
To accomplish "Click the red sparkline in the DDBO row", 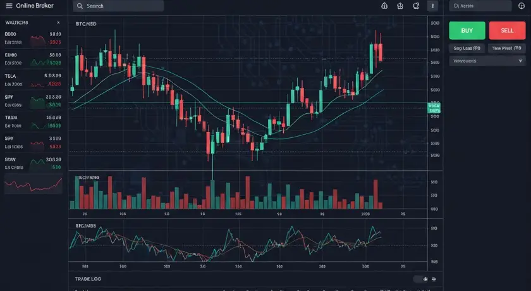I will pyautogui.click(x=37, y=40).
